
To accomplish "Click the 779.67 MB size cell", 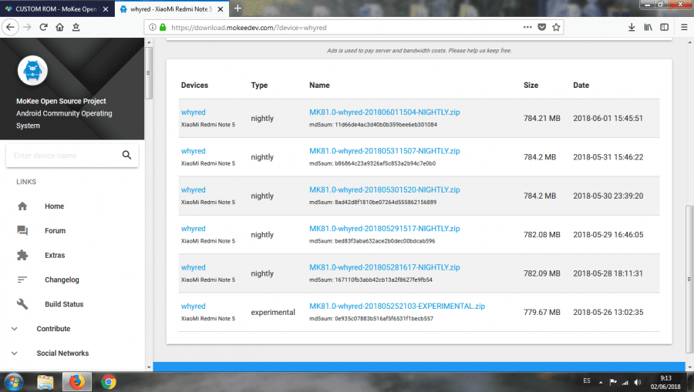I will pos(542,313).
